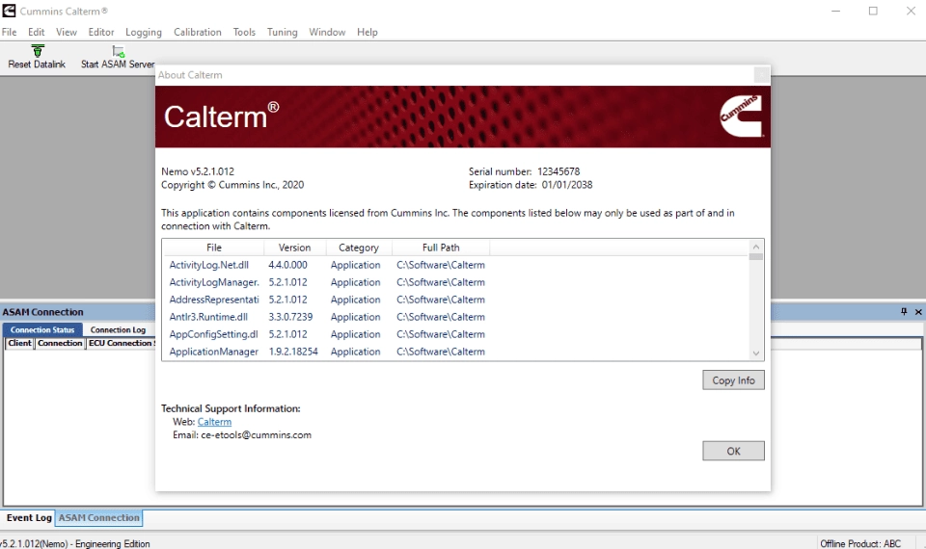Open the File menu
This screenshot has height=549, width=926.
(x=9, y=32)
